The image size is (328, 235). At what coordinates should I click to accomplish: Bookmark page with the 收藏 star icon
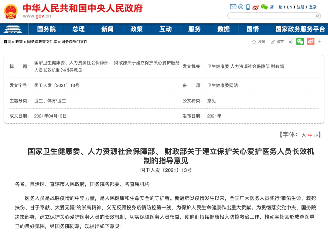tap(254, 42)
